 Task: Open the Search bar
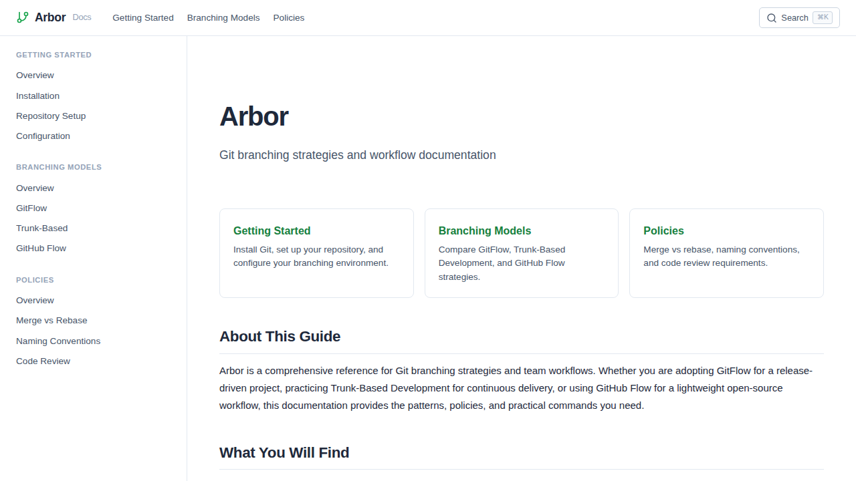[x=796, y=17]
